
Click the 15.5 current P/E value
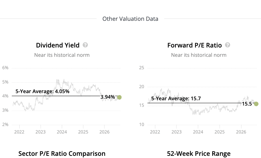click(247, 104)
